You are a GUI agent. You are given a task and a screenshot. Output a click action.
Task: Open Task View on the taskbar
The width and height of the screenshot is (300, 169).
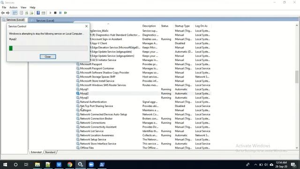[x=26, y=165]
